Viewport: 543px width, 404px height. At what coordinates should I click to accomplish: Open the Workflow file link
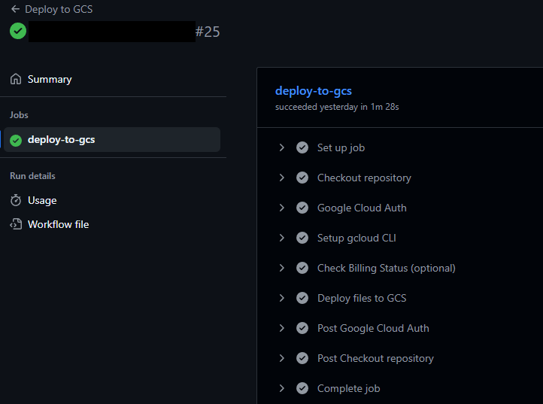[58, 224]
